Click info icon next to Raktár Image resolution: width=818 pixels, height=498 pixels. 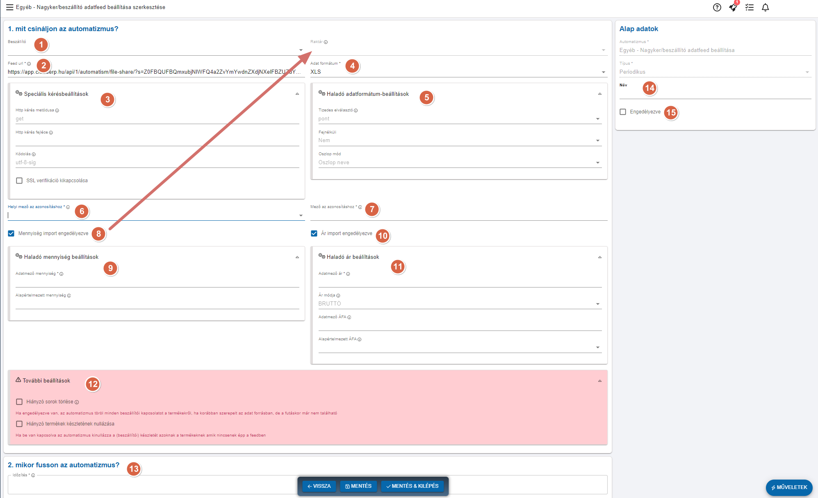point(326,42)
